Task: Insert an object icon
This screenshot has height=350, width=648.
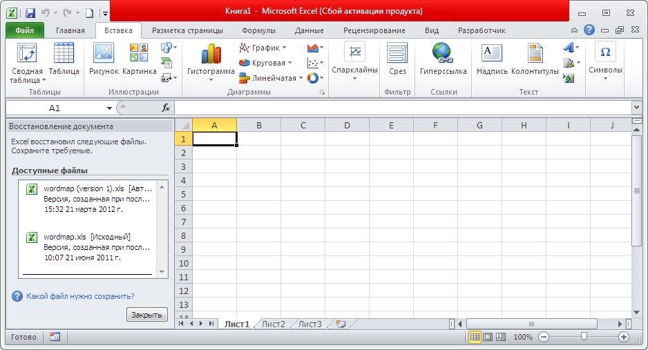Action: 569,77
